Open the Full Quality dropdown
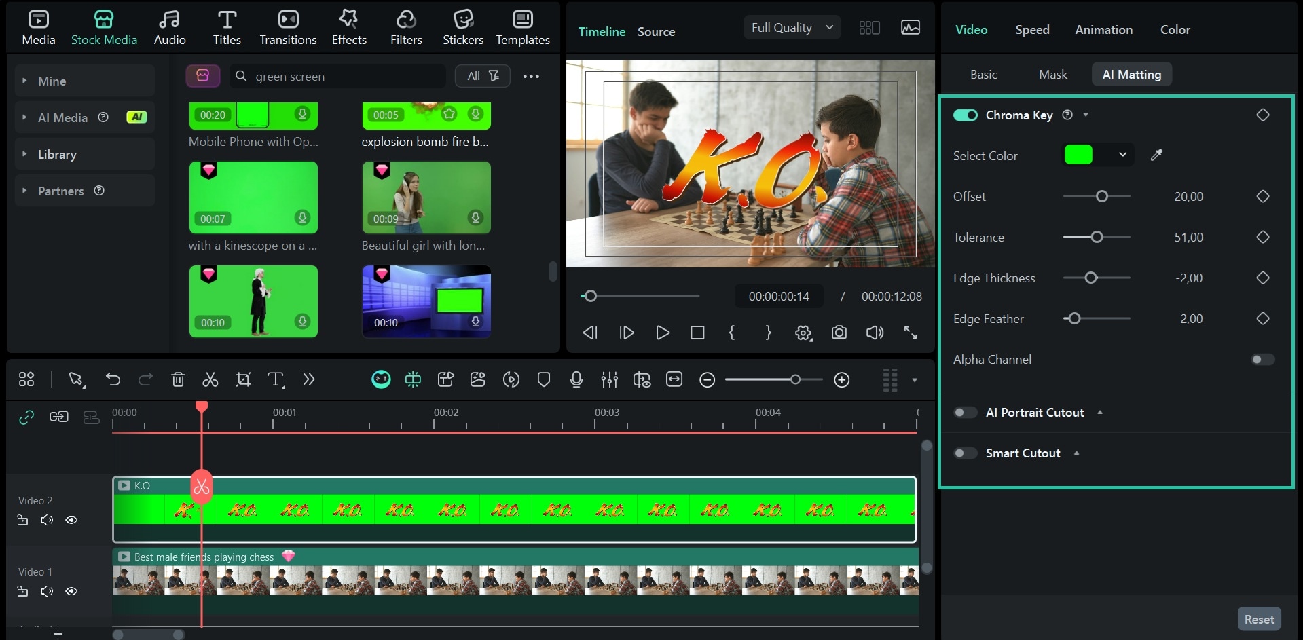 791,27
